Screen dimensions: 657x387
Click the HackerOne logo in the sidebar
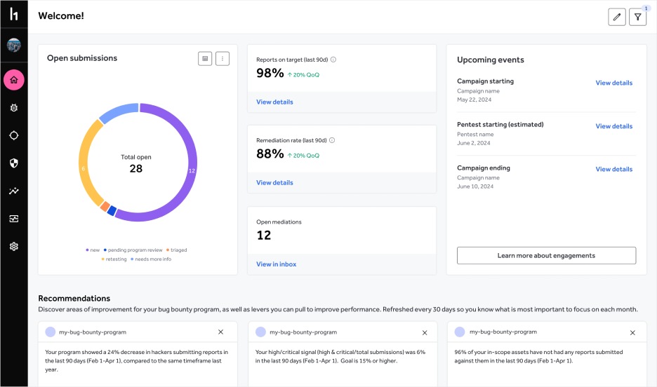[14, 14]
